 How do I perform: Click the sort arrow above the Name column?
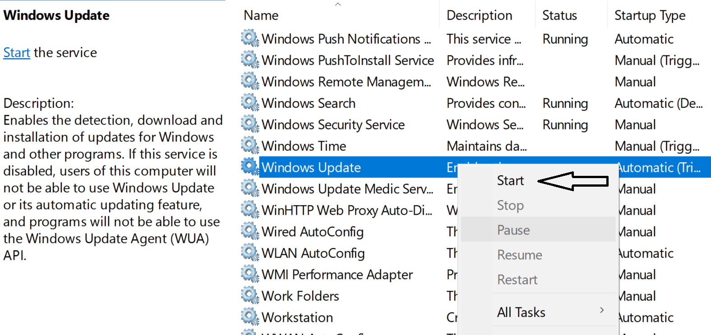pyautogui.click(x=338, y=4)
